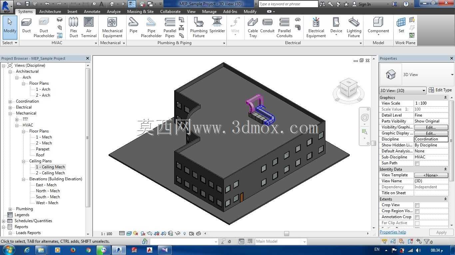Switch to the Analyze tab
Viewport: 455px width, 255px height.
(x=114, y=11)
